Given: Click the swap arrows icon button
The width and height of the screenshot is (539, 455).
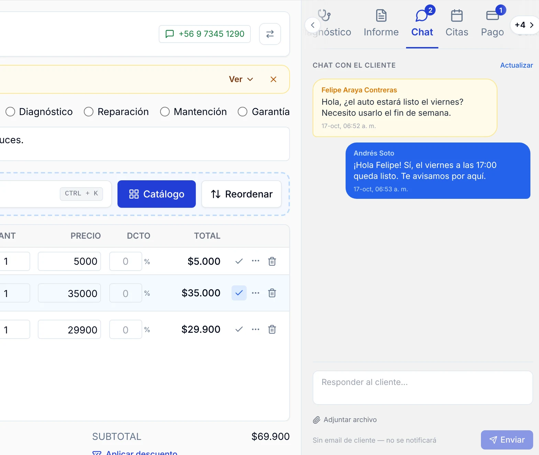Looking at the screenshot, I should click(x=270, y=34).
